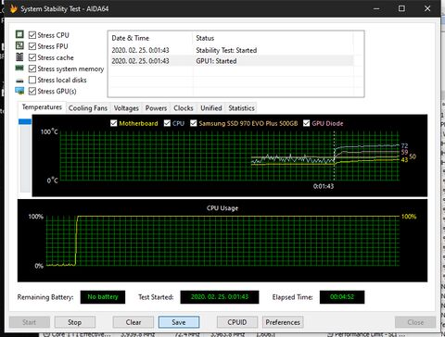This screenshot has width=445, height=337.
Task: Click the Elapsed Time 00:04:52 value
Action: pos(342,297)
